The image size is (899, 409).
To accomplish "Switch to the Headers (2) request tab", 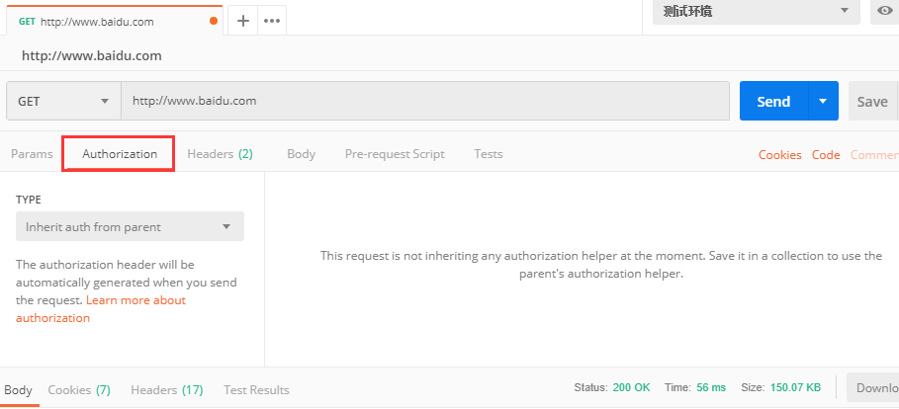I will [x=221, y=153].
